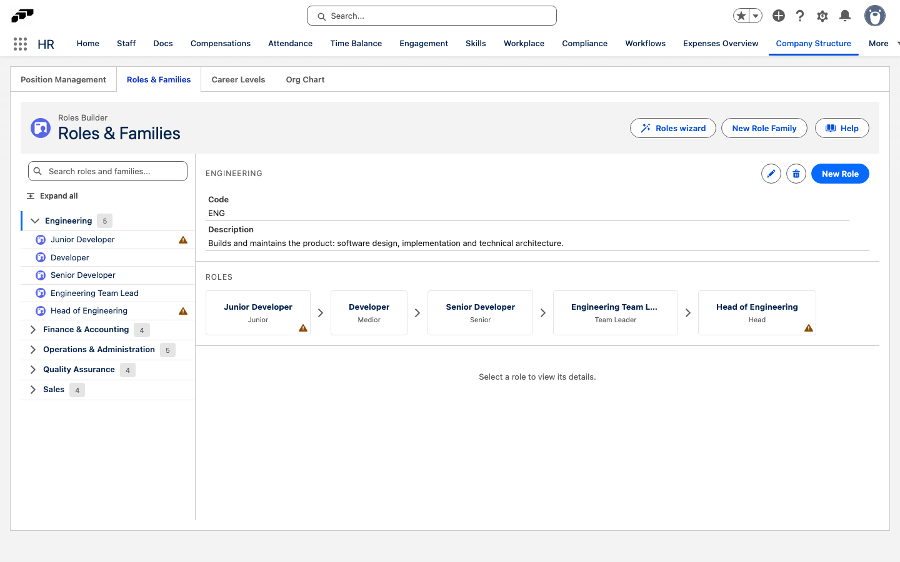Click warning icon on Junior Developer card

pos(303,328)
